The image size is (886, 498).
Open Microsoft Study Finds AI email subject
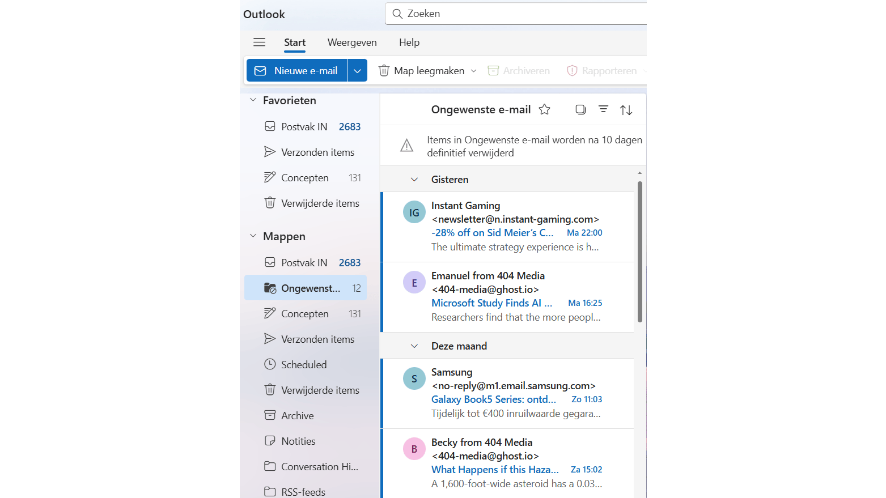(x=491, y=303)
